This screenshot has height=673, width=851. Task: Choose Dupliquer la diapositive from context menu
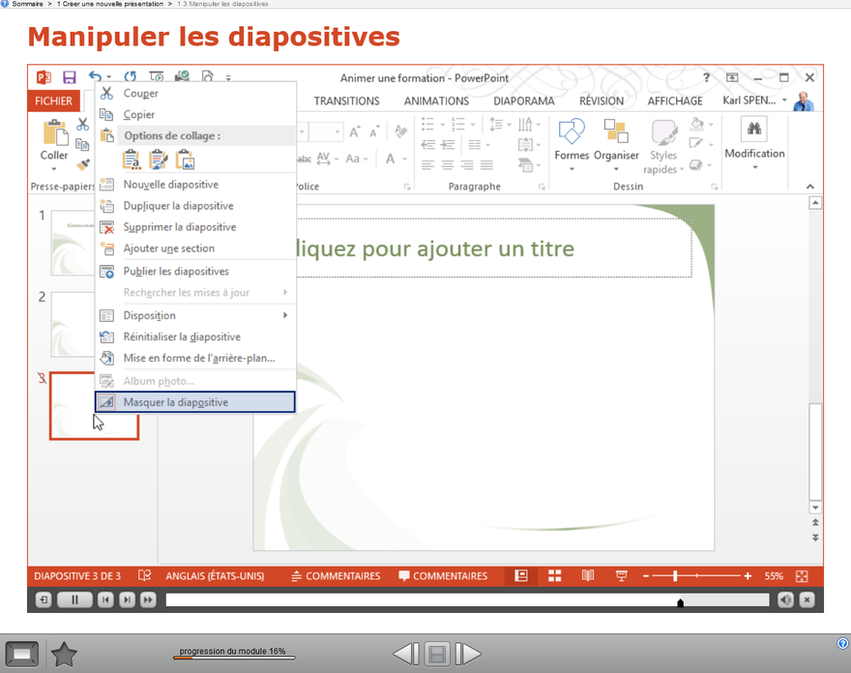[178, 206]
